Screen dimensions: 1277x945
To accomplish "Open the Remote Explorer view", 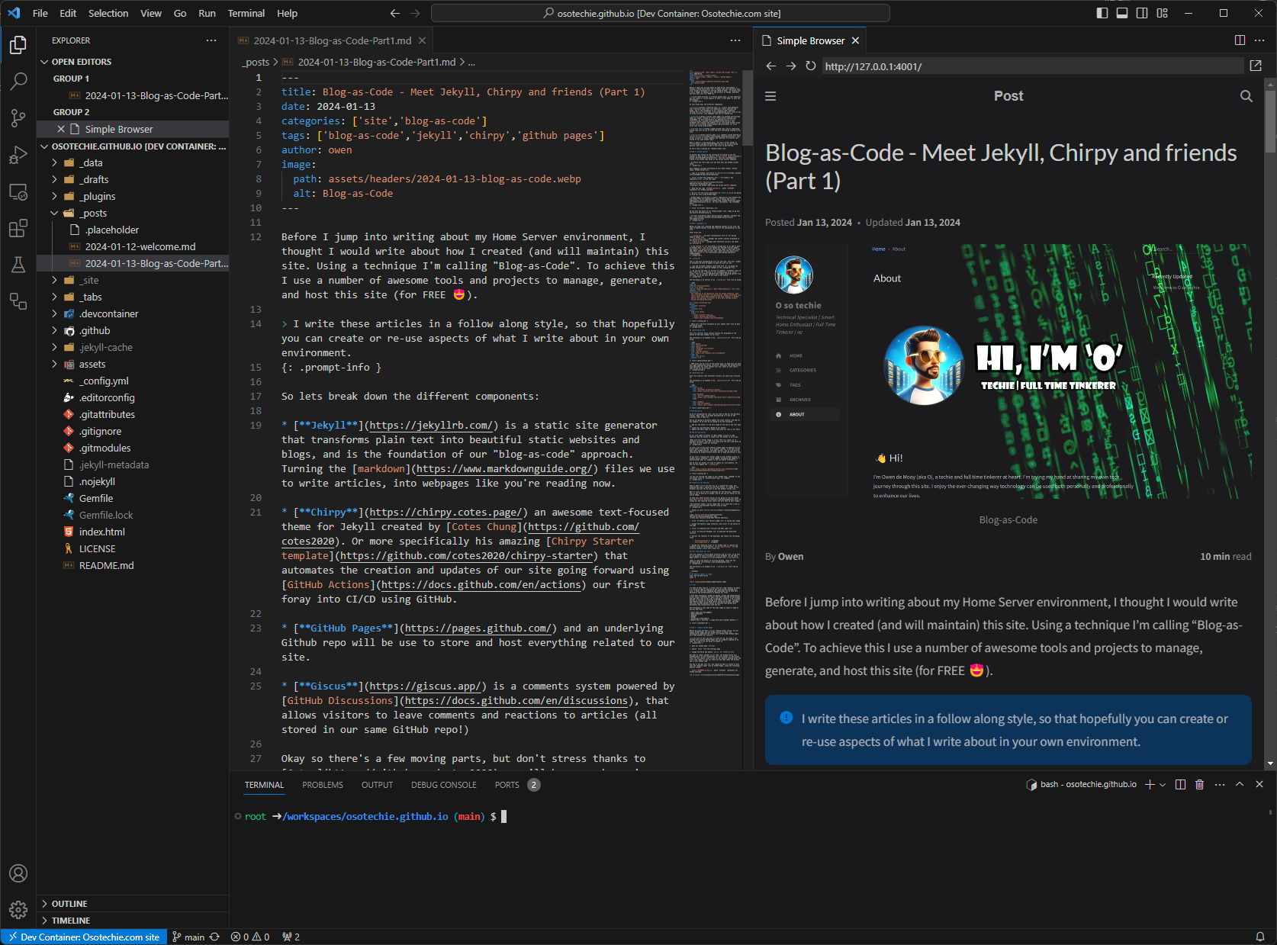I will coord(18,191).
